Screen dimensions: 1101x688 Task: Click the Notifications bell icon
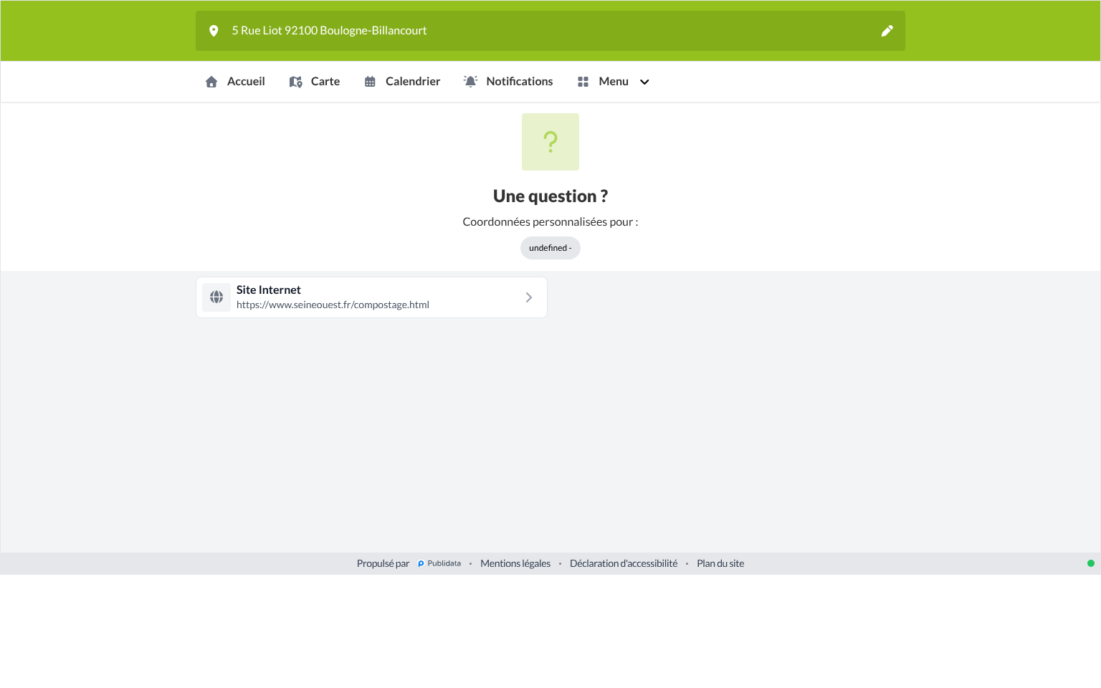[x=470, y=82]
